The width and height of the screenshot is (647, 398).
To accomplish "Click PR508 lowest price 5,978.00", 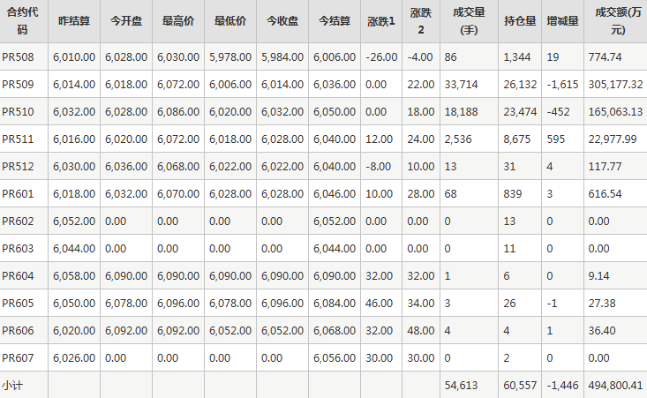I will pos(230,56).
